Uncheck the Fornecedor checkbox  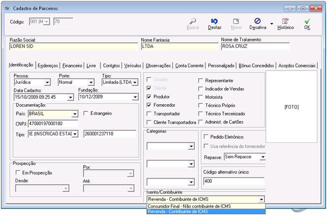pos(149,105)
